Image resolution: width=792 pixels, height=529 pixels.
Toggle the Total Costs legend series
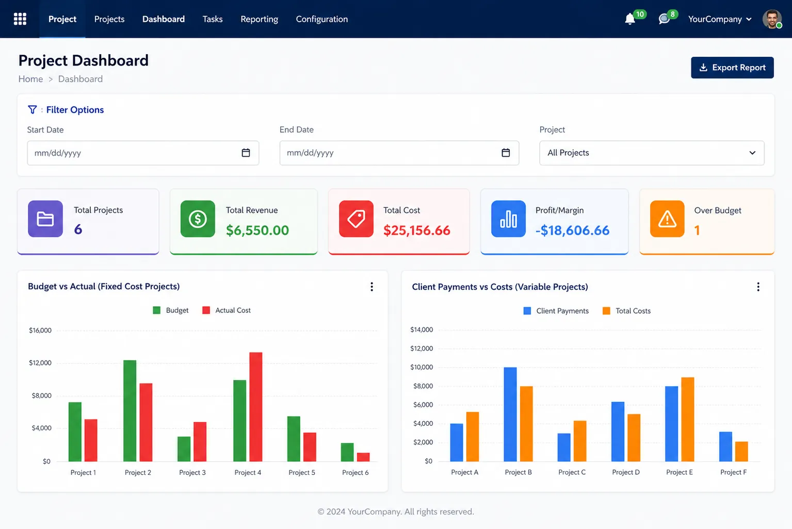coord(626,311)
